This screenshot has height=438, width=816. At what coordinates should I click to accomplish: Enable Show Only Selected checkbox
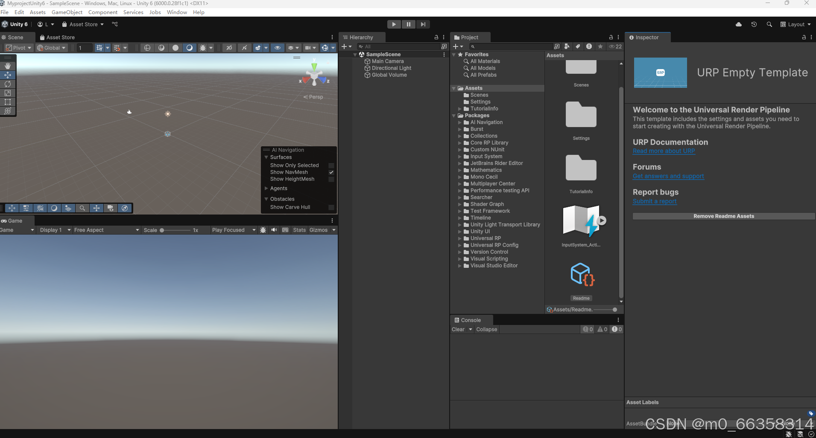pos(331,165)
